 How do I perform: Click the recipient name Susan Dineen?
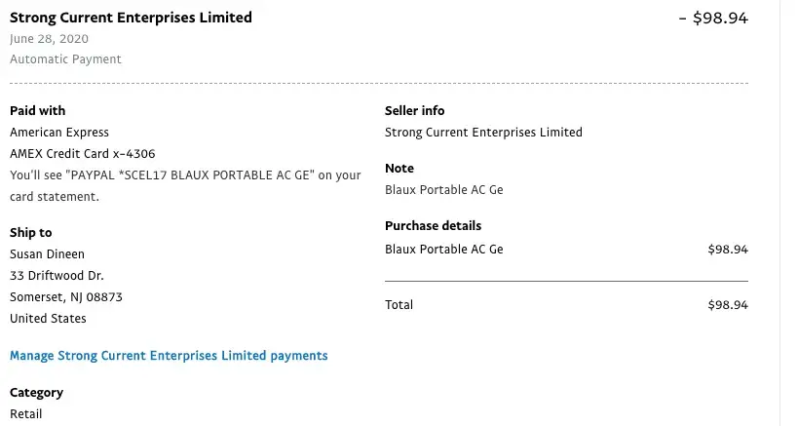point(49,254)
